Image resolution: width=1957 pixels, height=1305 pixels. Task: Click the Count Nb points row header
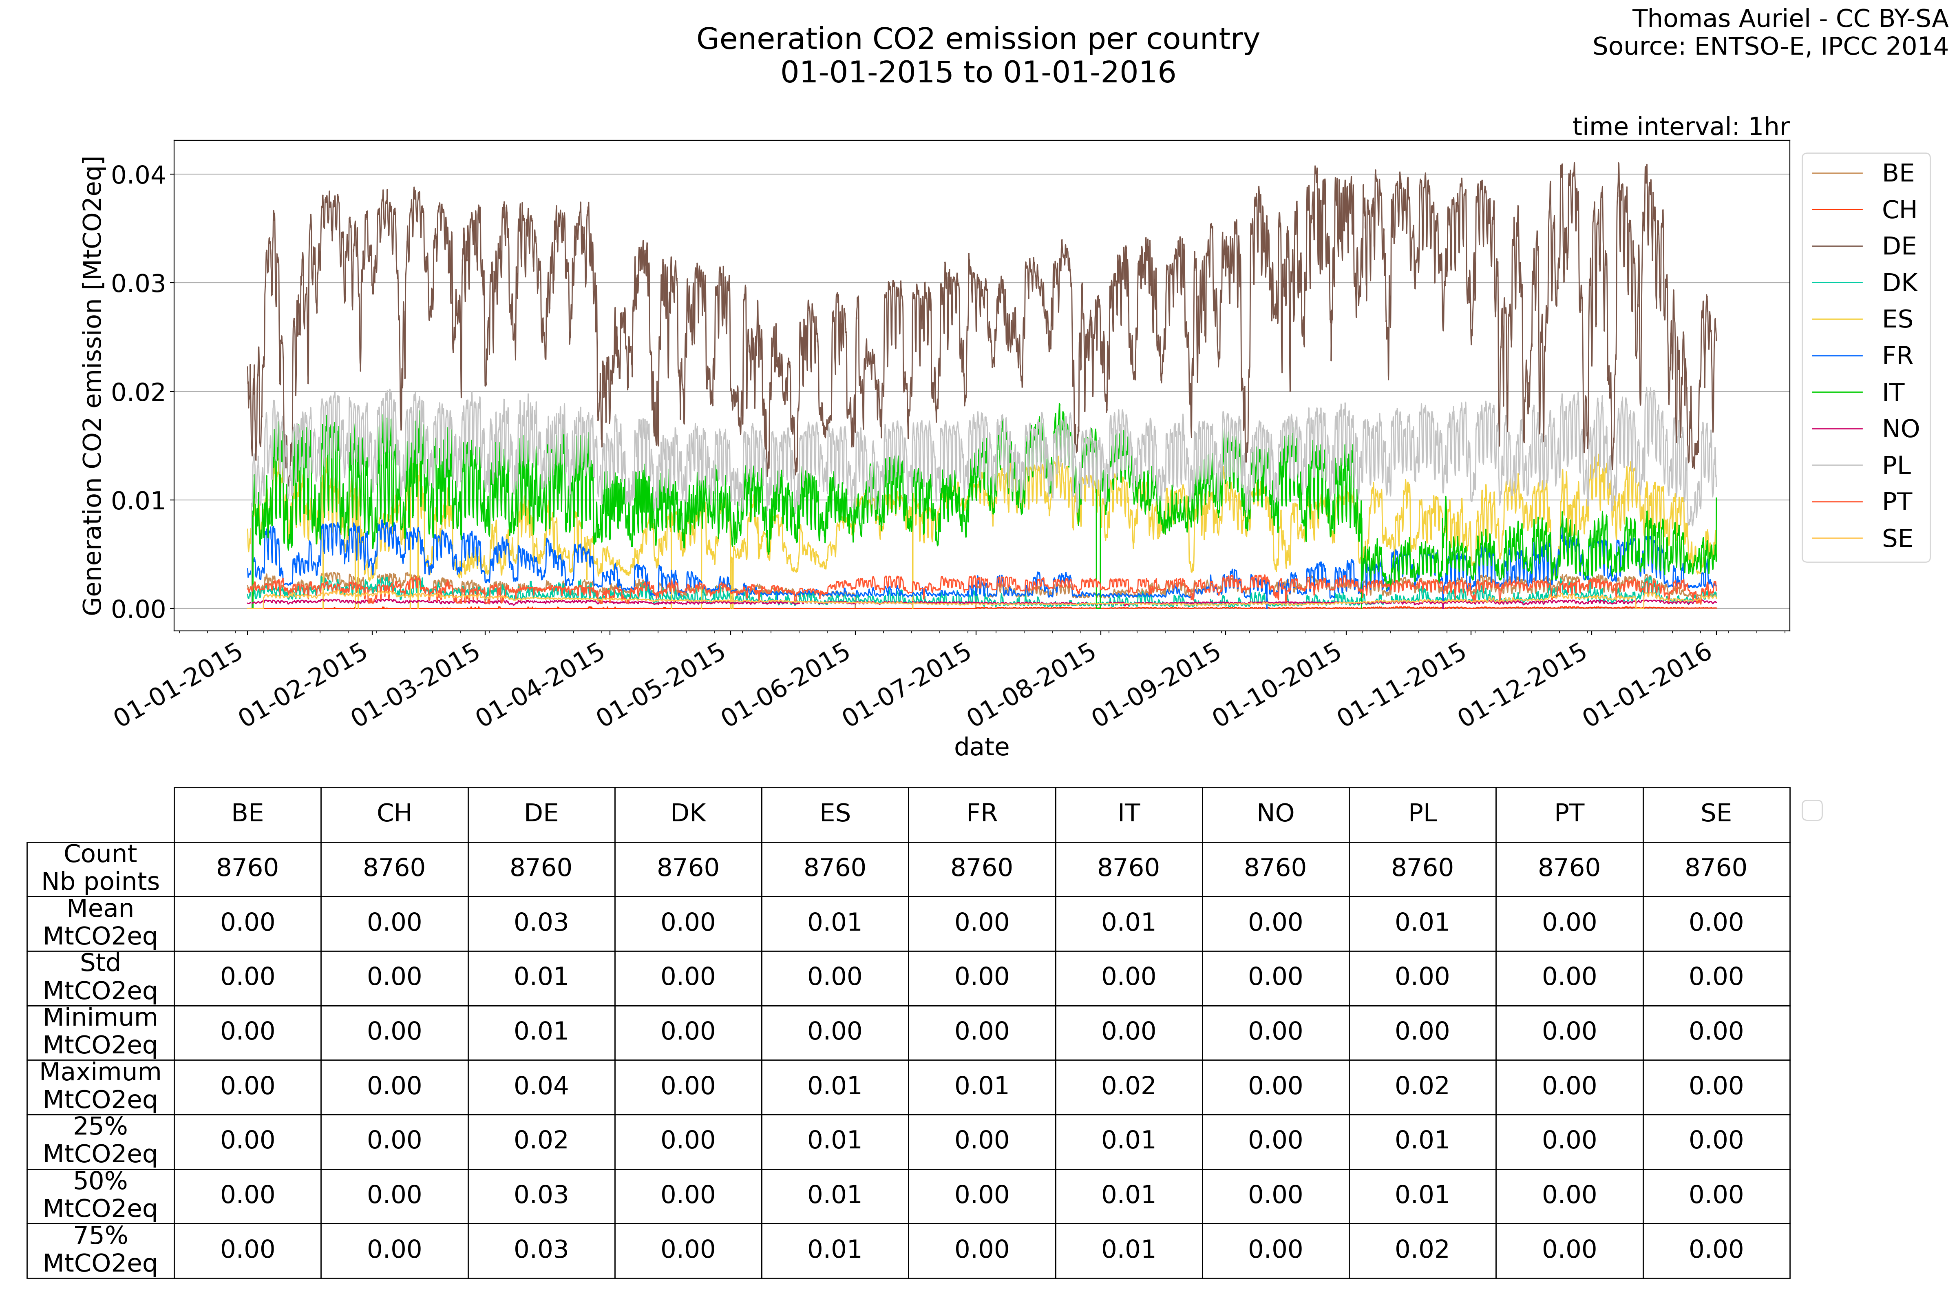(x=100, y=868)
